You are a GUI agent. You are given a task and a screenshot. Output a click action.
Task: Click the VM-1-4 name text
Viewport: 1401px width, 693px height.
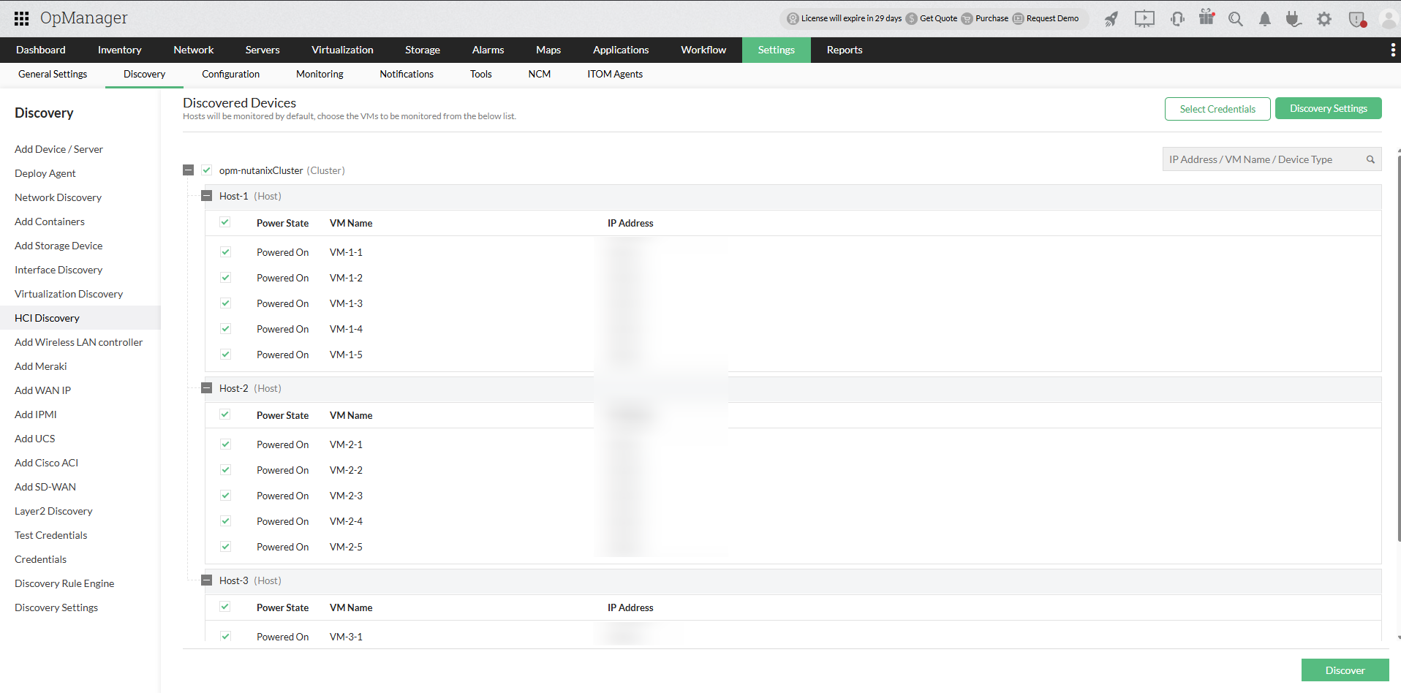click(346, 329)
